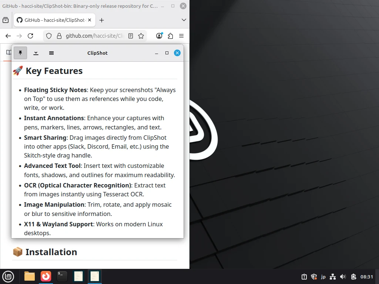Click the Instant Annotations text
The height and width of the screenshot is (284, 379).
pos(54,118)
